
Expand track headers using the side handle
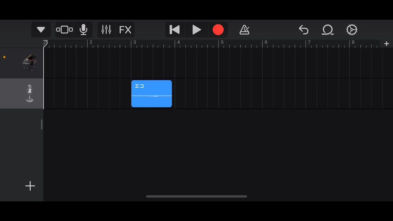click(42, 124)
